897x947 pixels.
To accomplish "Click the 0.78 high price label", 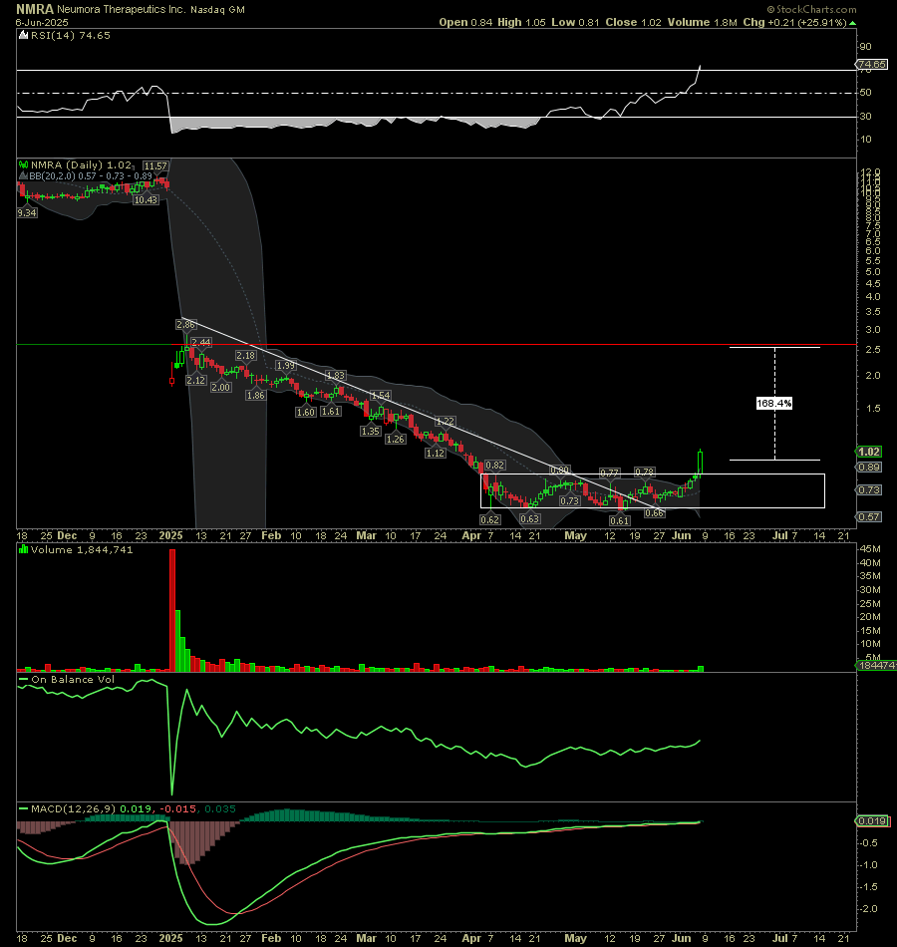I will click(x=645, y=473).
